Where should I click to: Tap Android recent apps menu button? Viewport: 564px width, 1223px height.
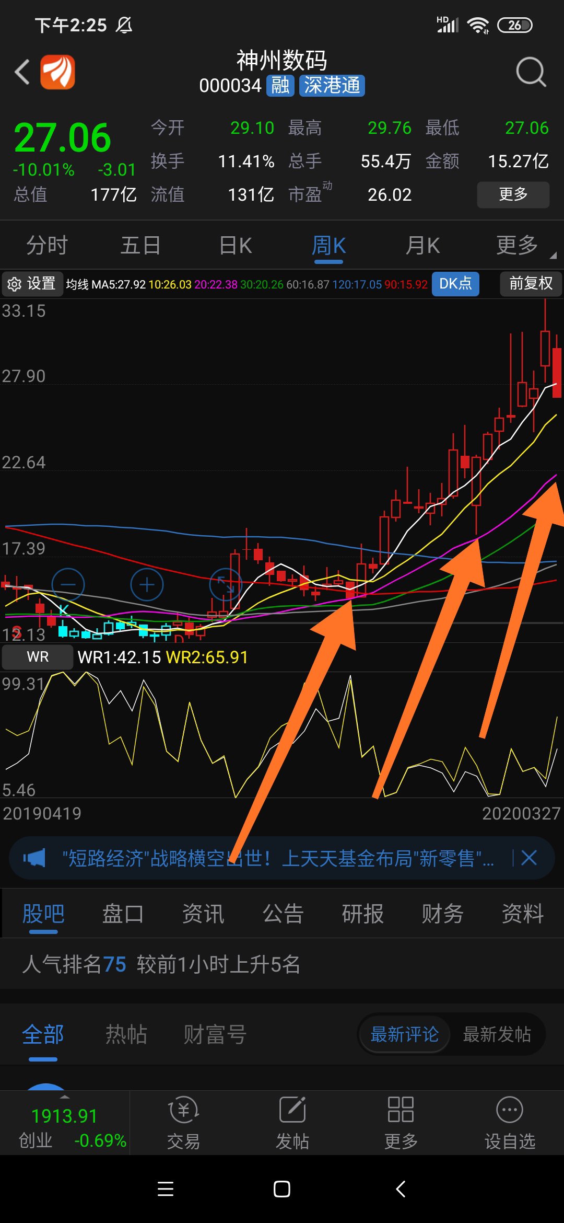(x=166, y=1189)
